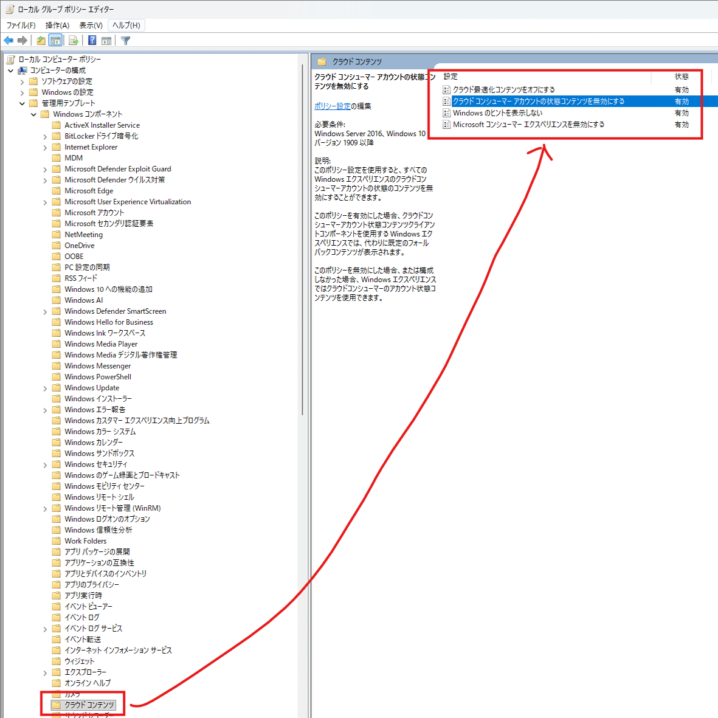Open the 表示(V) menu
The image size is (718, 718).
pyautogui.click(x=91, y=25)
